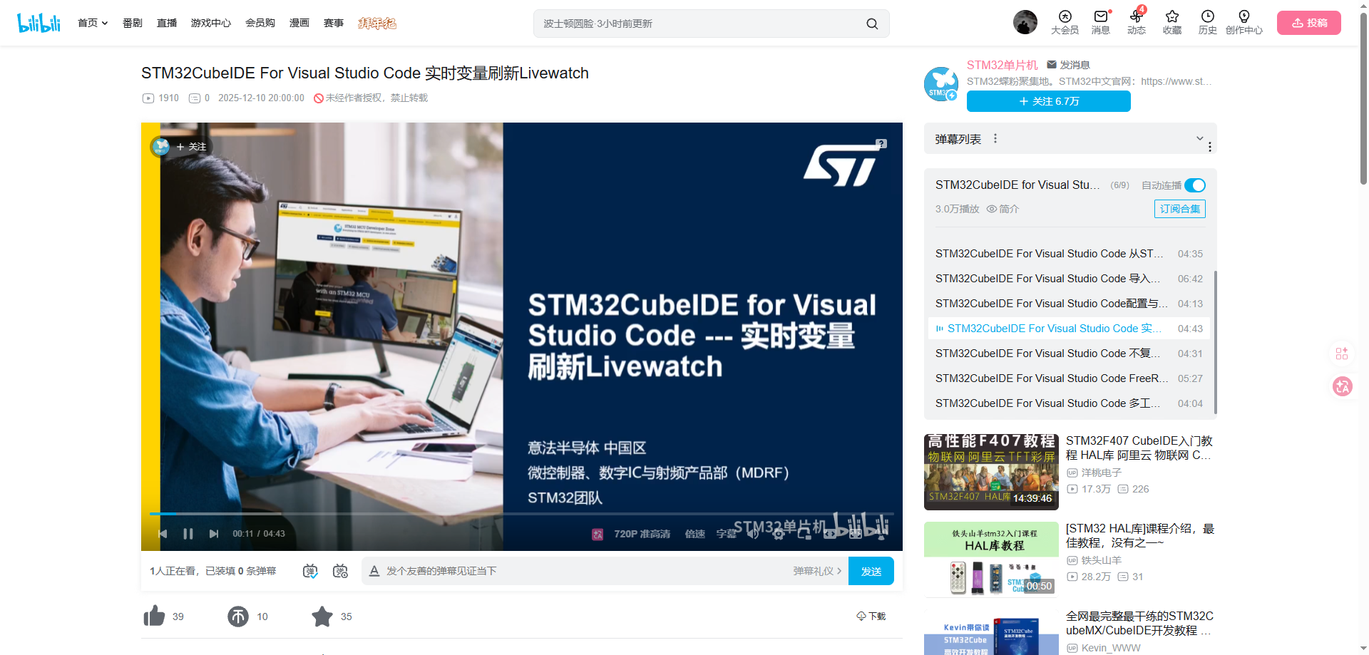
Task: Click the player settings gear icon
Action: click(779, 534)
